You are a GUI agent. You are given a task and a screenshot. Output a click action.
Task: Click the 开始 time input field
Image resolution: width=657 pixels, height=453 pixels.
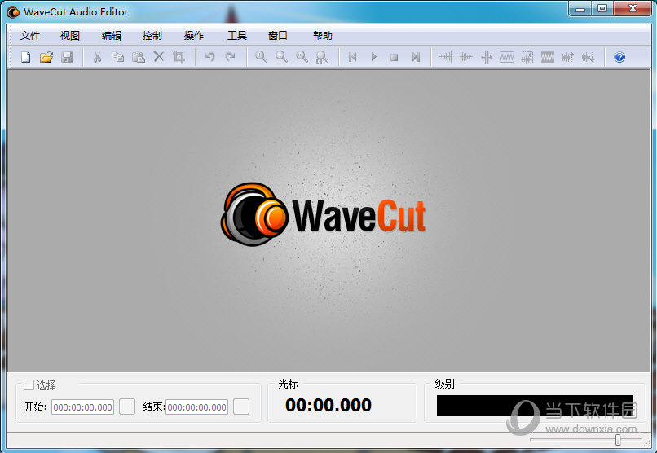82,407
